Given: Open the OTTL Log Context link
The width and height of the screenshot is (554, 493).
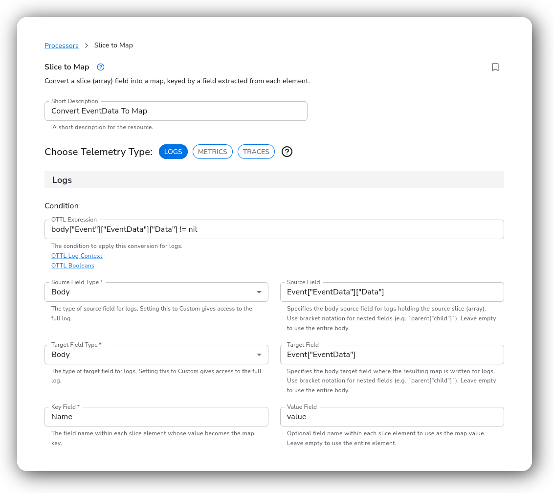Looking at the screenshot, I should click(x=77, y=255).
